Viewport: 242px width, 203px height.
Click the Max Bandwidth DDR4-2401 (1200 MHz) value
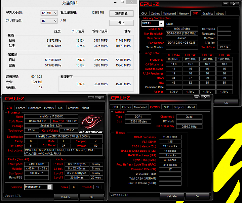[x=182, y=34]
